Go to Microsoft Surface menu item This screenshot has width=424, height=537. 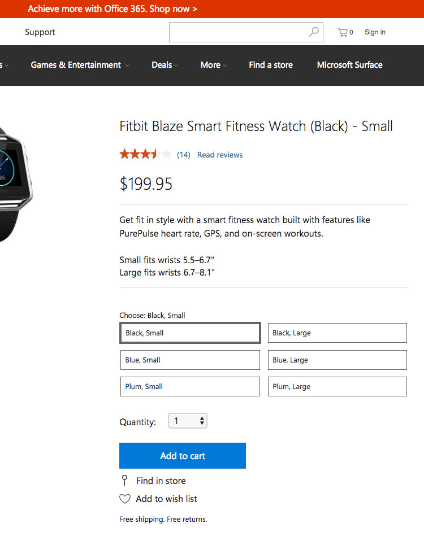pyautogui.click(x=349, y=65)
